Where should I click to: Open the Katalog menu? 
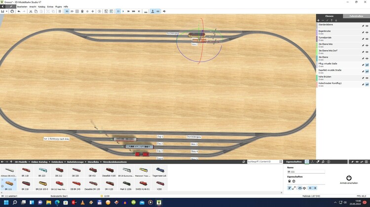pos(41,7)
